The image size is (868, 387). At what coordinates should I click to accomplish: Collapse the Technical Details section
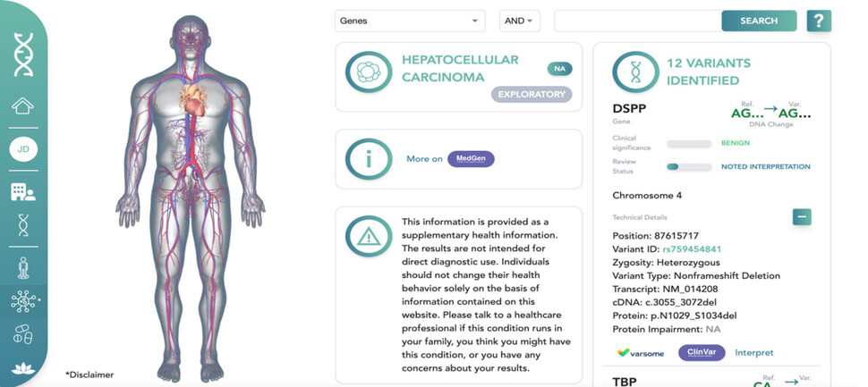pyautogui.click(x=802, y=216)
